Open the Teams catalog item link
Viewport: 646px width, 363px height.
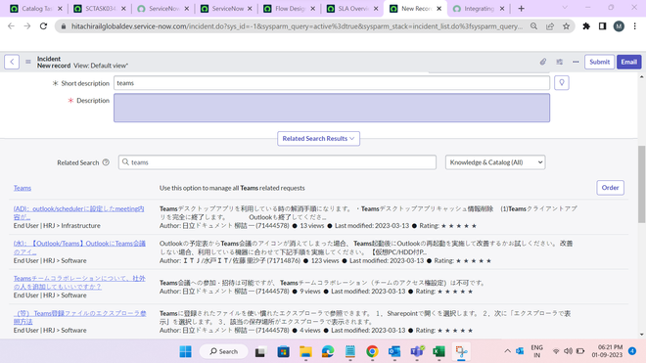[23, 188]
